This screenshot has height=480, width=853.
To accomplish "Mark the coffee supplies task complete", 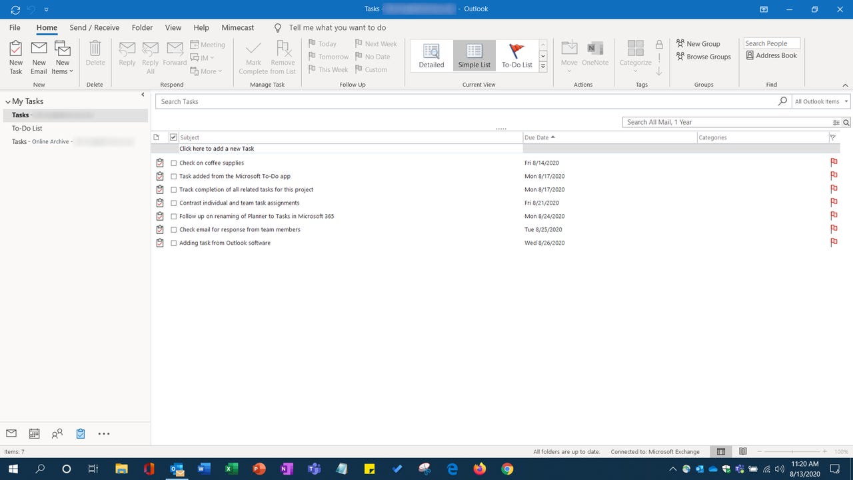I will point(173,163).
